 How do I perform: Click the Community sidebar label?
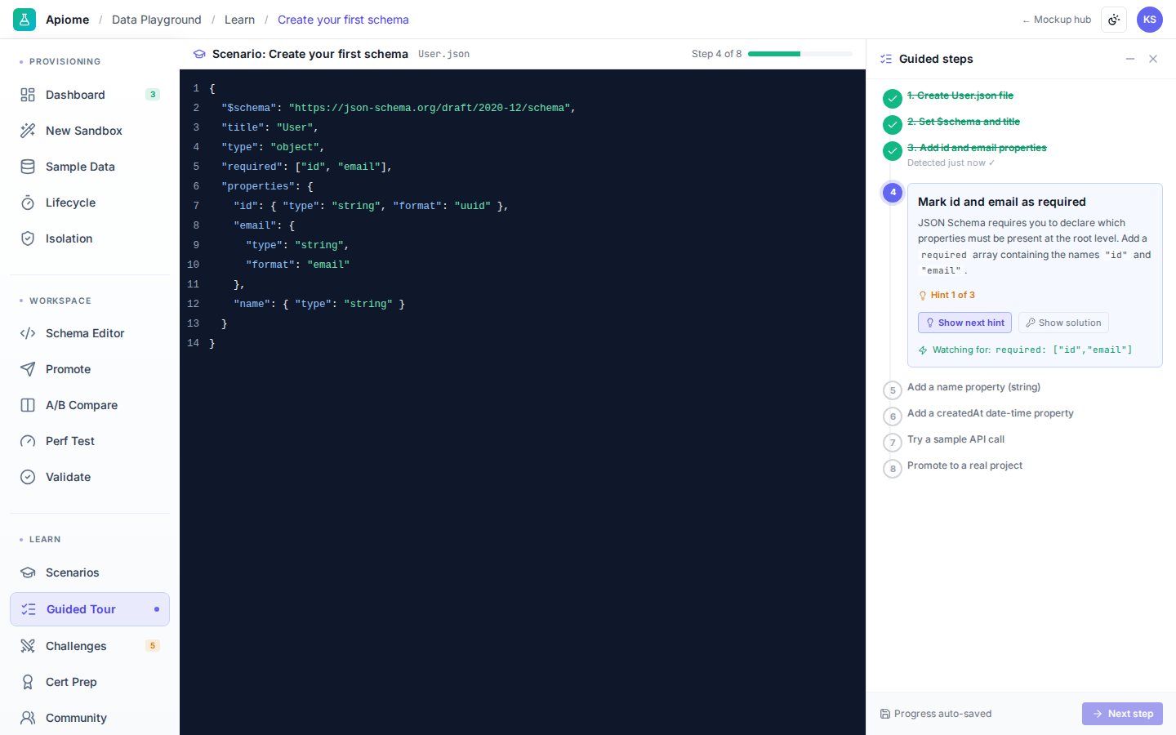point(76,718)
